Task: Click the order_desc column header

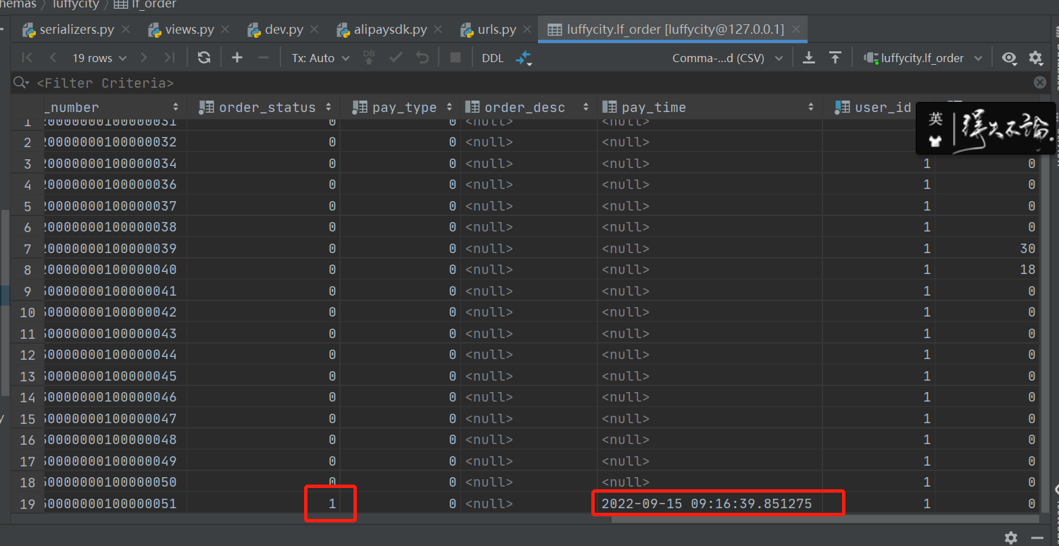Action: pos(528,107)
